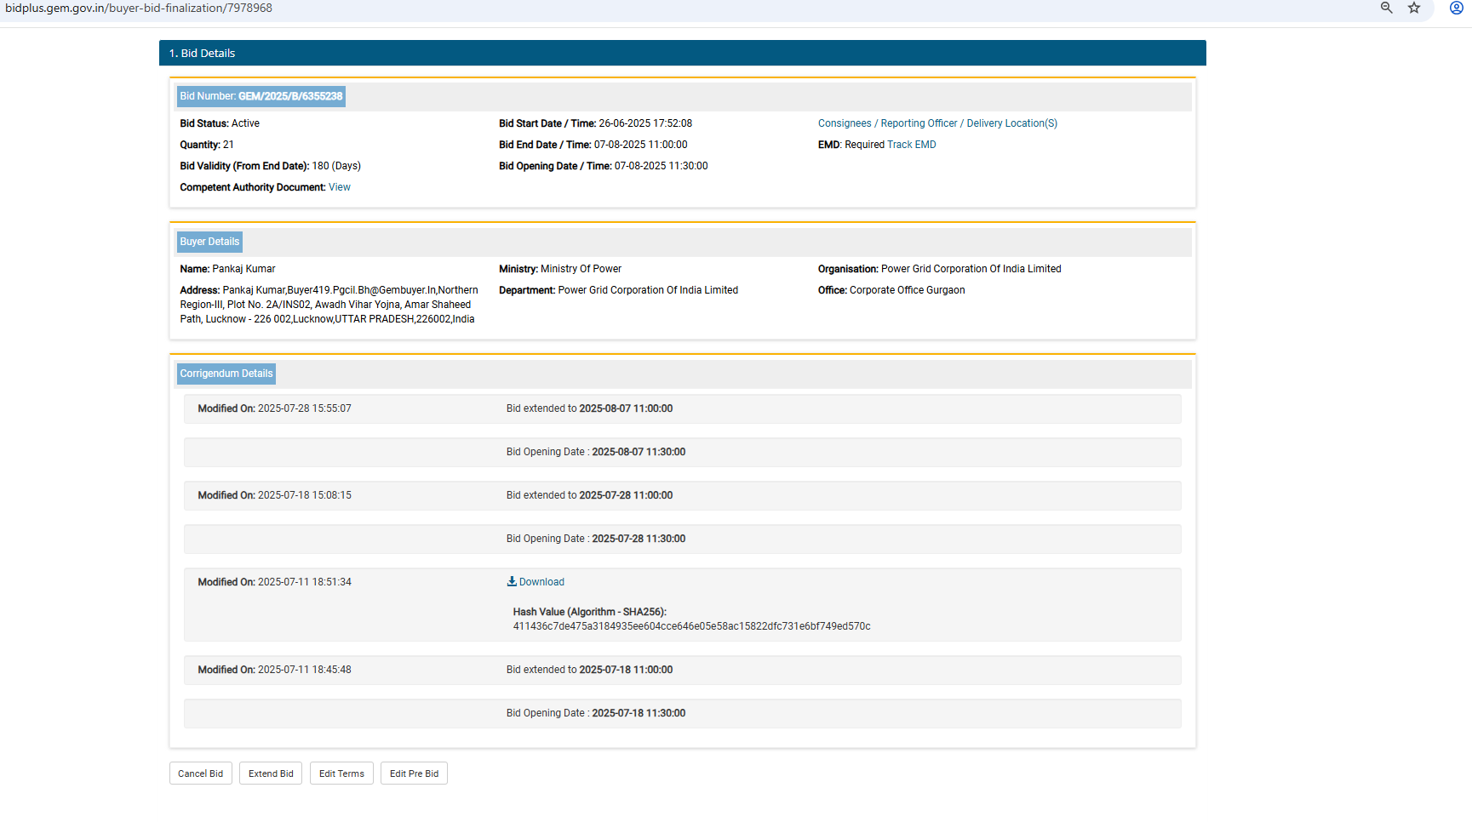Click the Corrigendum Details section label
Image resolution: width=1472 pixels, height=822 pixels.
[x=226, y=374]
